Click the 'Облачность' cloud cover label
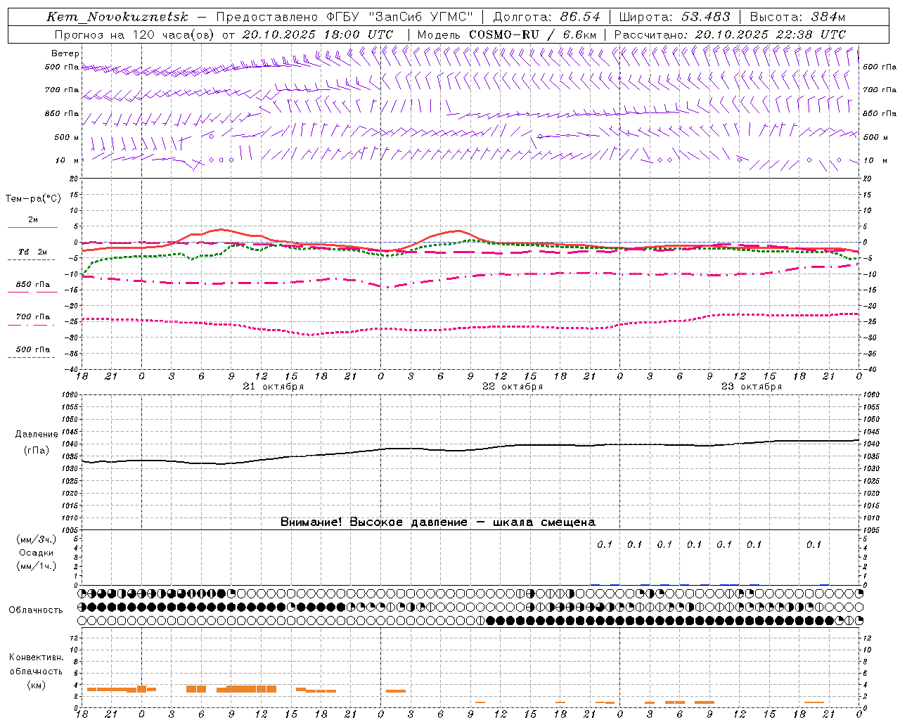 click(36, 610)
